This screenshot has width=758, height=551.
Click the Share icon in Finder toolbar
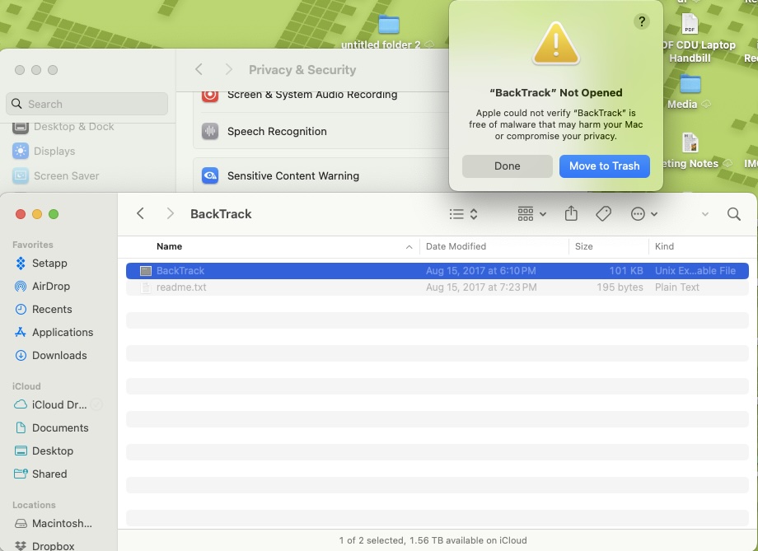click(571, 214)
